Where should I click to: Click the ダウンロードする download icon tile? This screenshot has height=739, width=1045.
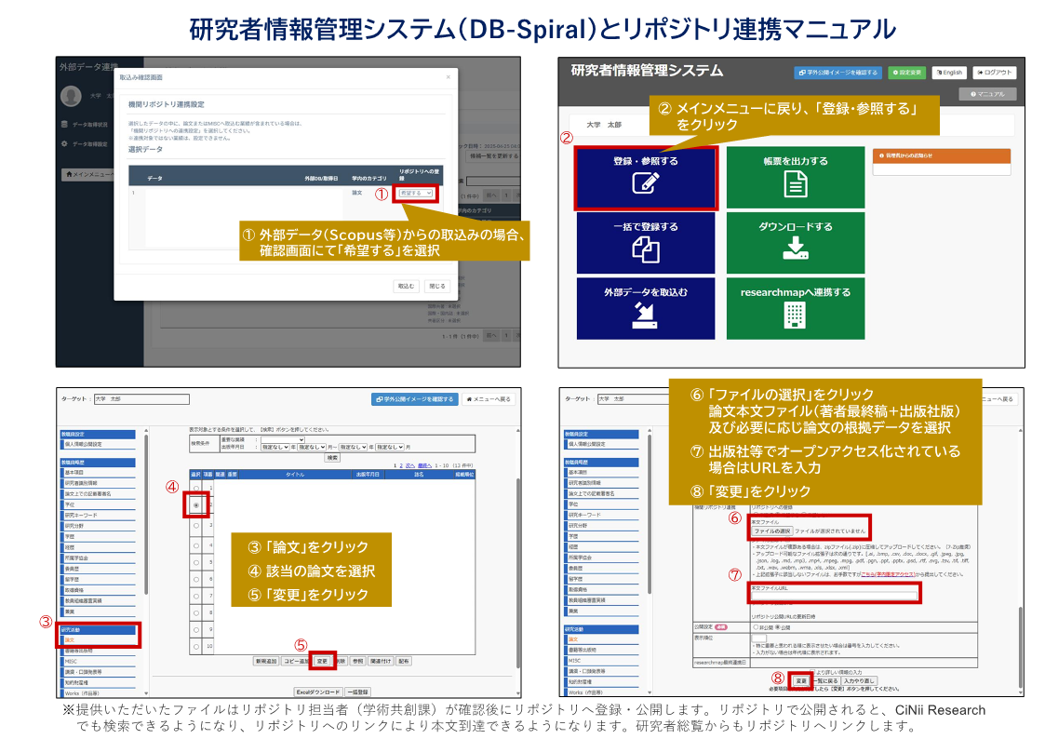click(x=795, y=242)
